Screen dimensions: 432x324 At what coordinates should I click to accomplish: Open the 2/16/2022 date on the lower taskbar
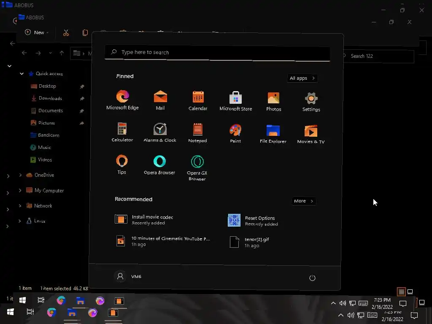[392, 319]
